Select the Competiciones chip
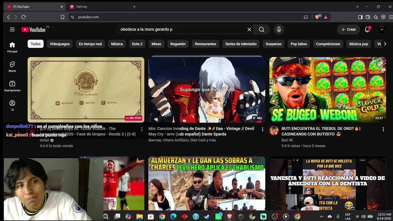This screenshot has width=393, height=221. click(x=328, y=44)
